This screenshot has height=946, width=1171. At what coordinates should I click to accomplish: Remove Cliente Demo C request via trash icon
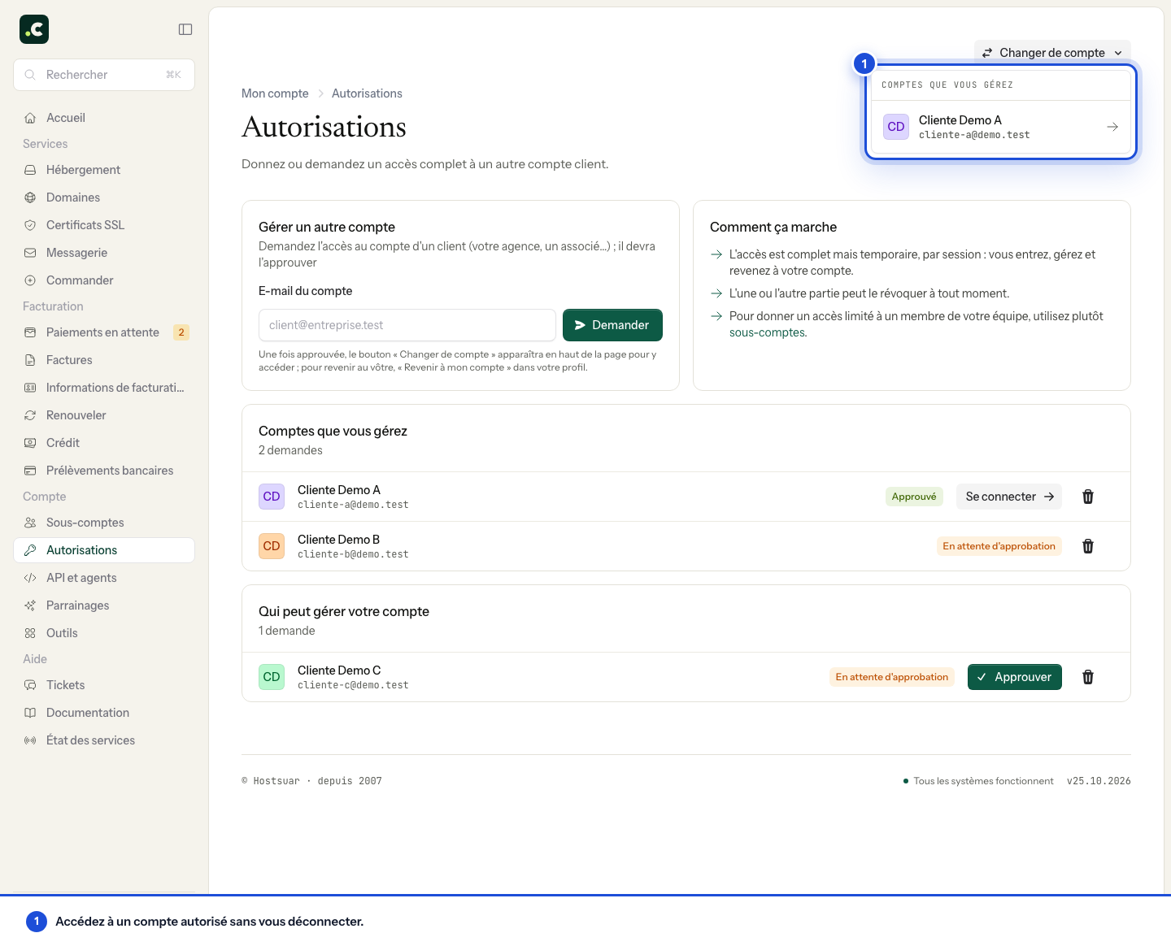pos(1088,677)
